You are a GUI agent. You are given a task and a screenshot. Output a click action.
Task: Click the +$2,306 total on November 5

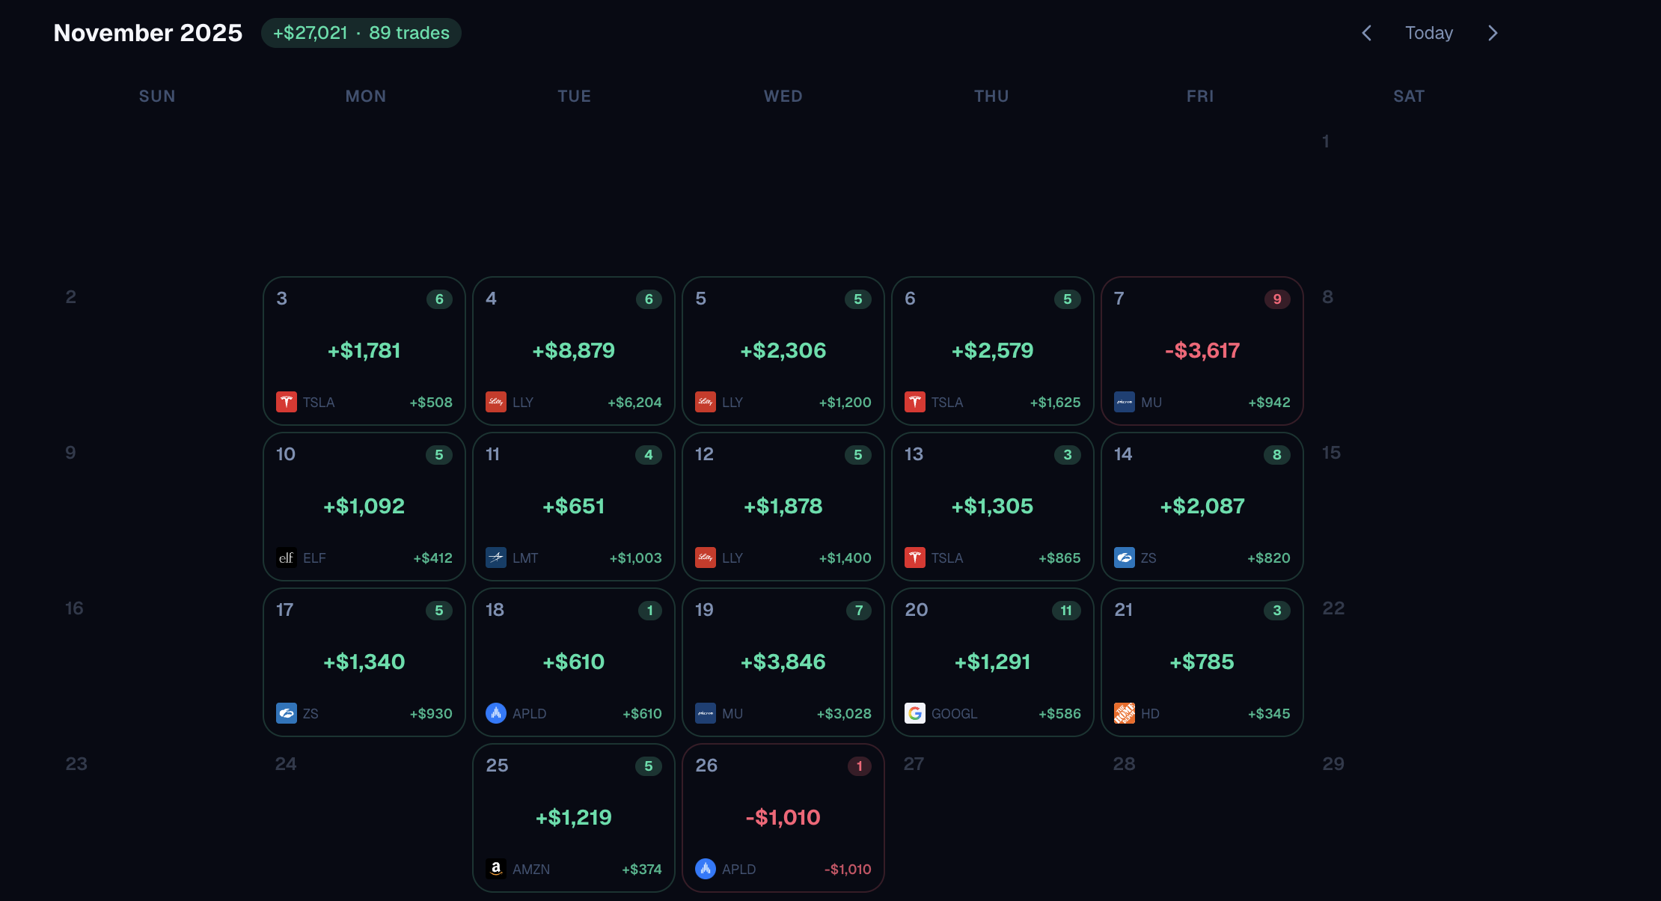pyautogui.click(x=783, y=350)
